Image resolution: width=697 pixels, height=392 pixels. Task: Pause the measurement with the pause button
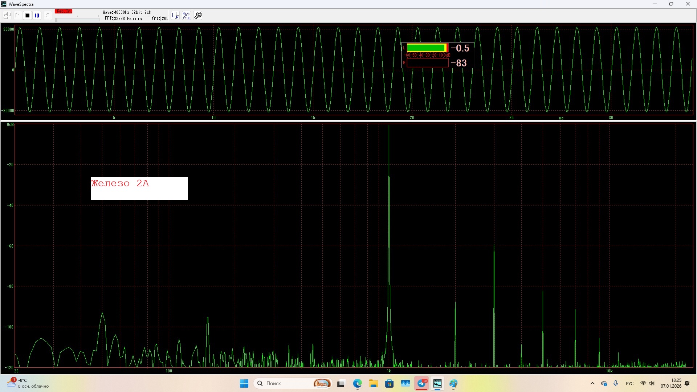click(37, 15)
